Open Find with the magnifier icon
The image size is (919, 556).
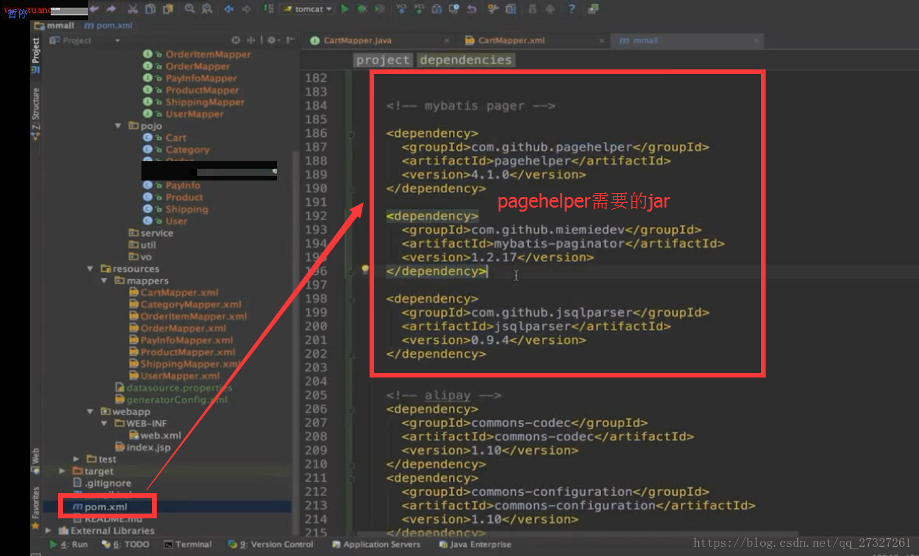pos(190,9)
